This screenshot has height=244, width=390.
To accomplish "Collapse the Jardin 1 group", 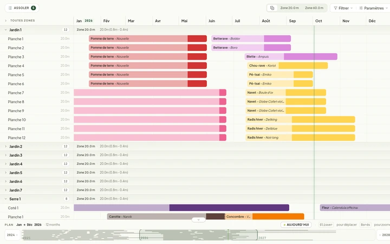I will pos(6,30).
